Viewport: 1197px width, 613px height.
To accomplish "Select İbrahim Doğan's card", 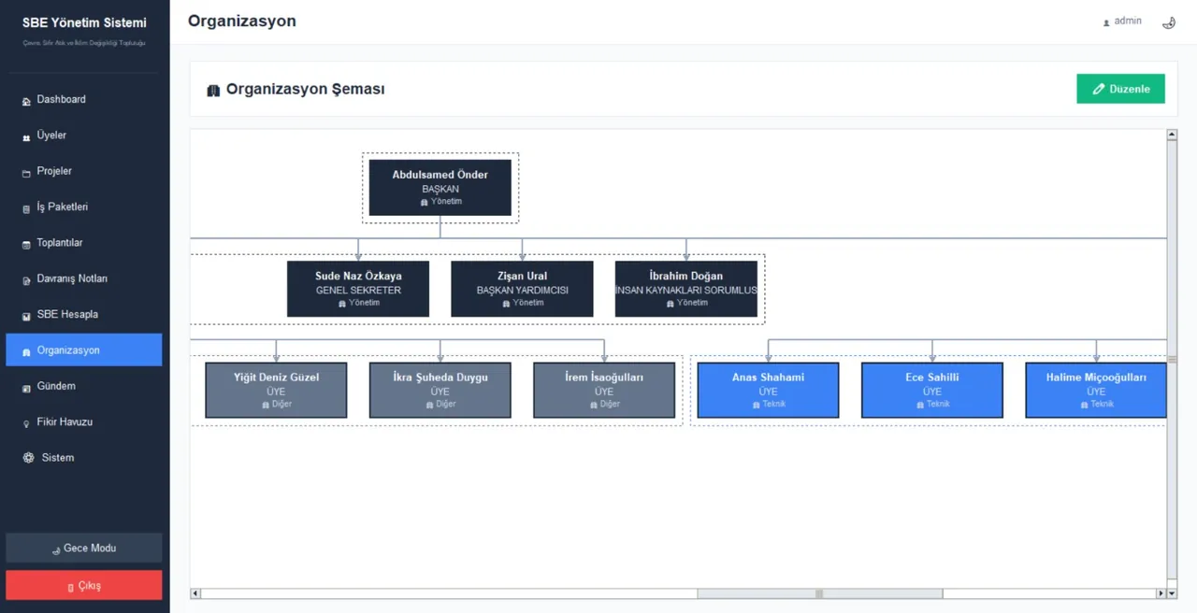I will click(x=686, y=289).
